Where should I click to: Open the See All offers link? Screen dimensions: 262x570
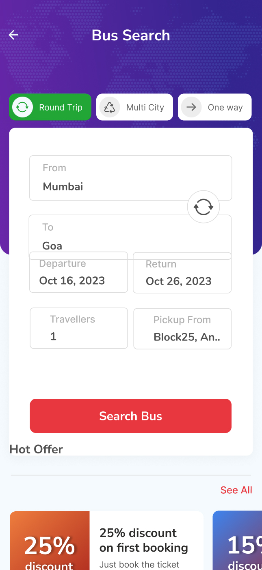click(x=236, y=490)
